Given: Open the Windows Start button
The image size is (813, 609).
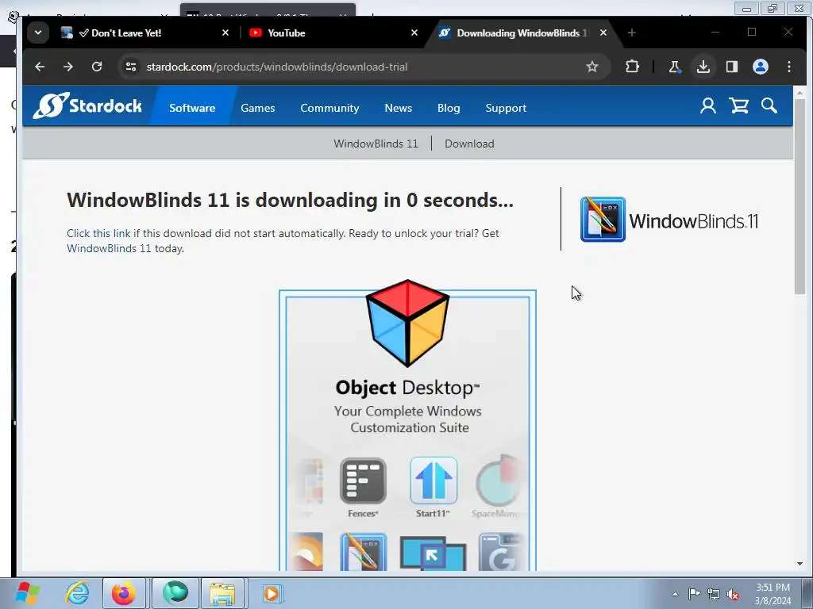Looking at the screenshot, I should [x=28, y=593].
